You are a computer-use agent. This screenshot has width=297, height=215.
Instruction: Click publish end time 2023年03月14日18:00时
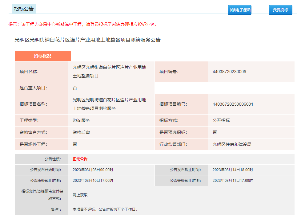coord(233,170)
